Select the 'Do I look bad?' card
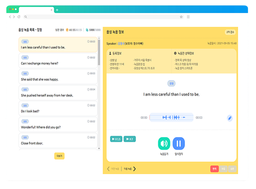 click(58, 108)
